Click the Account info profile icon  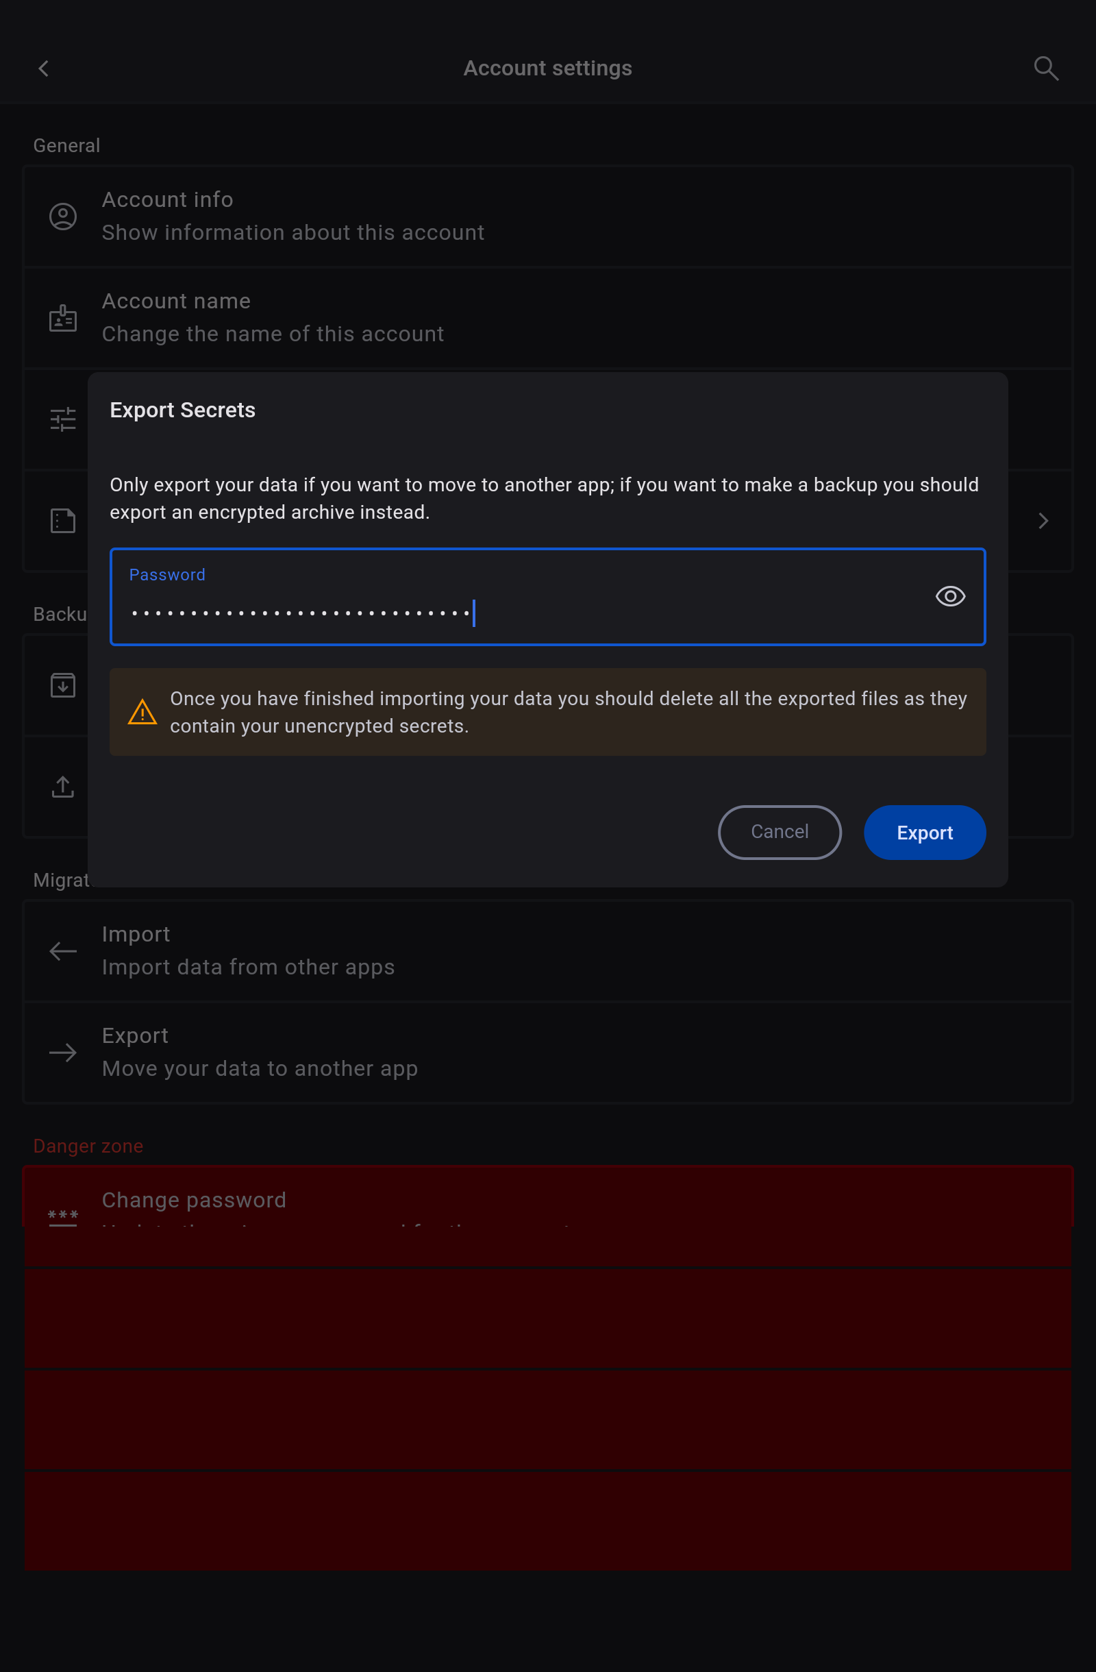[x=63, y=217]
